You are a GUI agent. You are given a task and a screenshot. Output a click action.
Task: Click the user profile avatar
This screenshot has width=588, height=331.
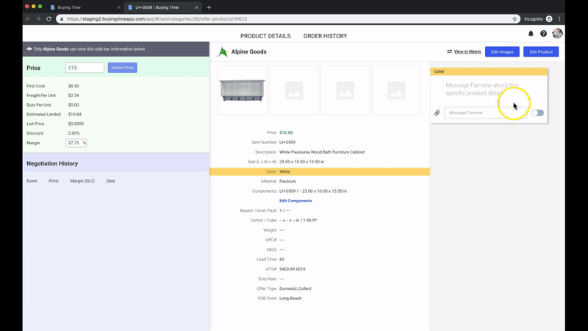click(x=558, y=34)
